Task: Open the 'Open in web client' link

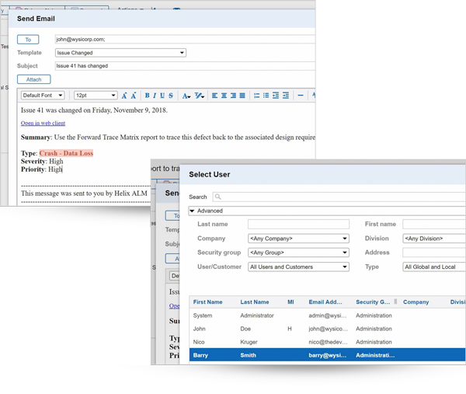Action: 43,124
